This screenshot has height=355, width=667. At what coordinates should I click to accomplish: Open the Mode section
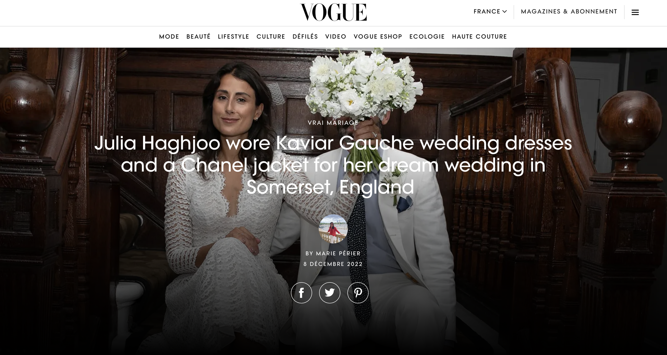coord(169,37)
